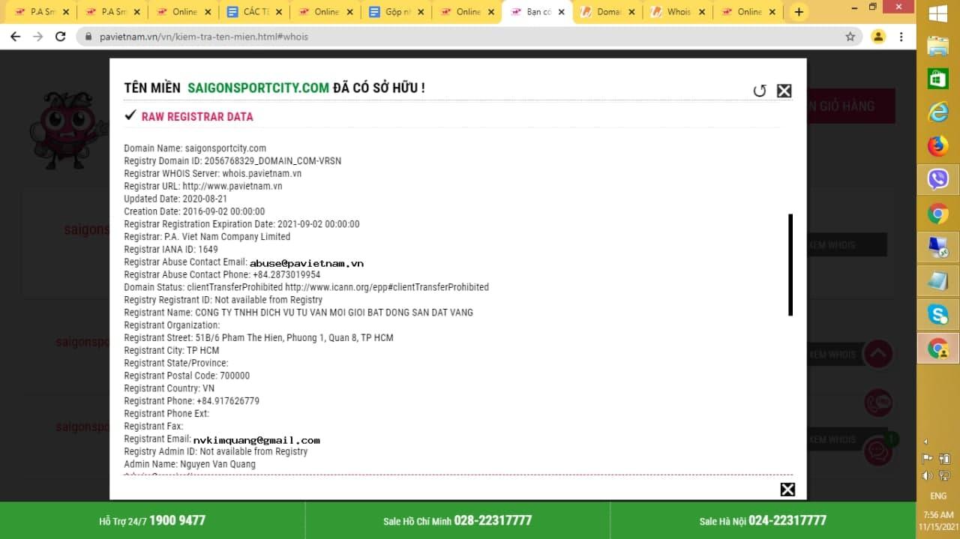Click the ENG input language indicator
Viewport: 960px width, 539px height.
click(938, 496)
